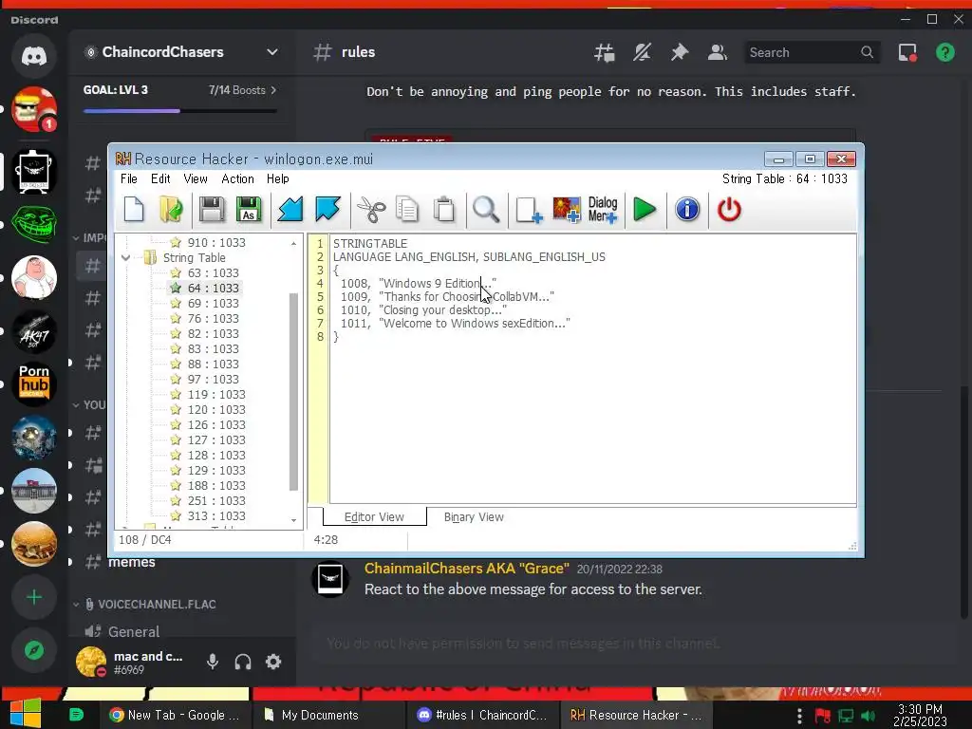
Task: Switch to New Tab - Google taskbar item
Action: [x=175, y=716]
